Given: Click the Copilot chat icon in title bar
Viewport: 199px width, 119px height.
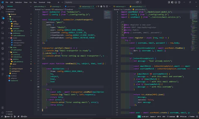Looking at the screenshot, I should (138, 2).
